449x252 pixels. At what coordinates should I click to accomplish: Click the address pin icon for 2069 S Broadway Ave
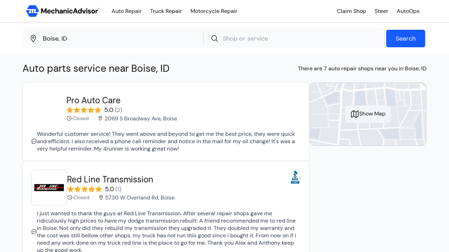[100, 119]
